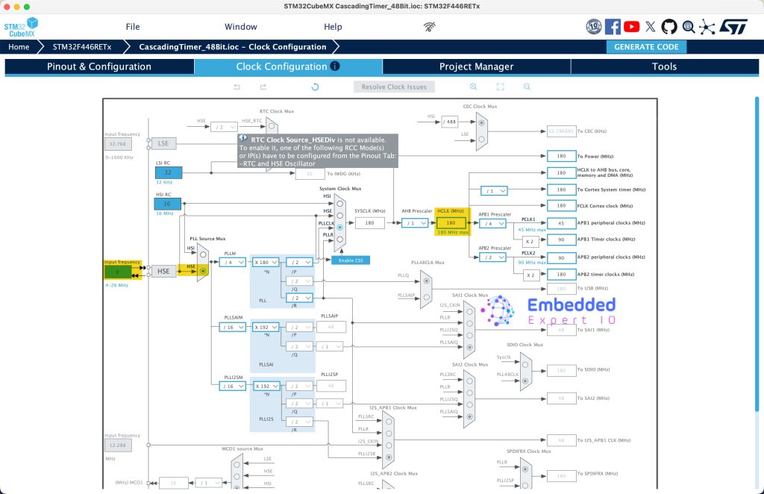Open the Facebook icon link

click(613, 27)
